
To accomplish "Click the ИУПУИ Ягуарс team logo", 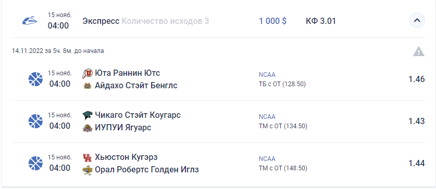I will tap(88, 128).
